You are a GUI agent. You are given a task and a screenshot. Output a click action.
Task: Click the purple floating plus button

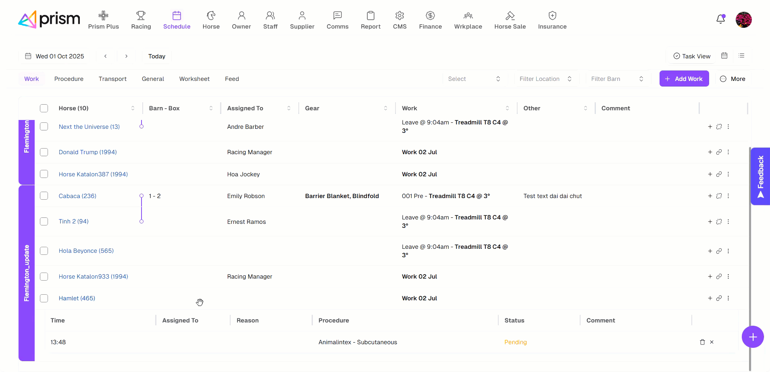click(753, 337)
